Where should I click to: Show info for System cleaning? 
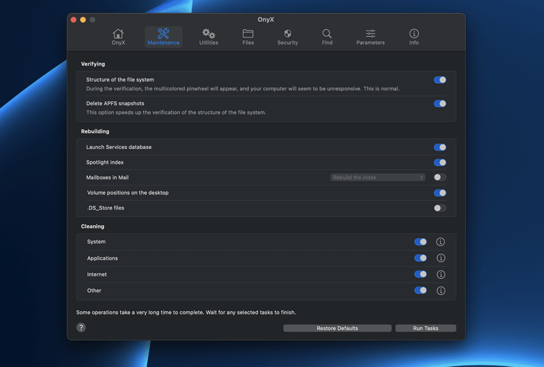[440, 242]
